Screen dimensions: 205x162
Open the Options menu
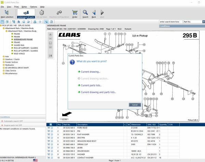coord(33,7)
